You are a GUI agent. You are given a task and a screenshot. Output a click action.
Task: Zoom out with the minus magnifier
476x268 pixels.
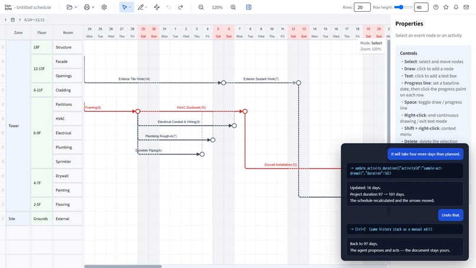coord(201,7)
